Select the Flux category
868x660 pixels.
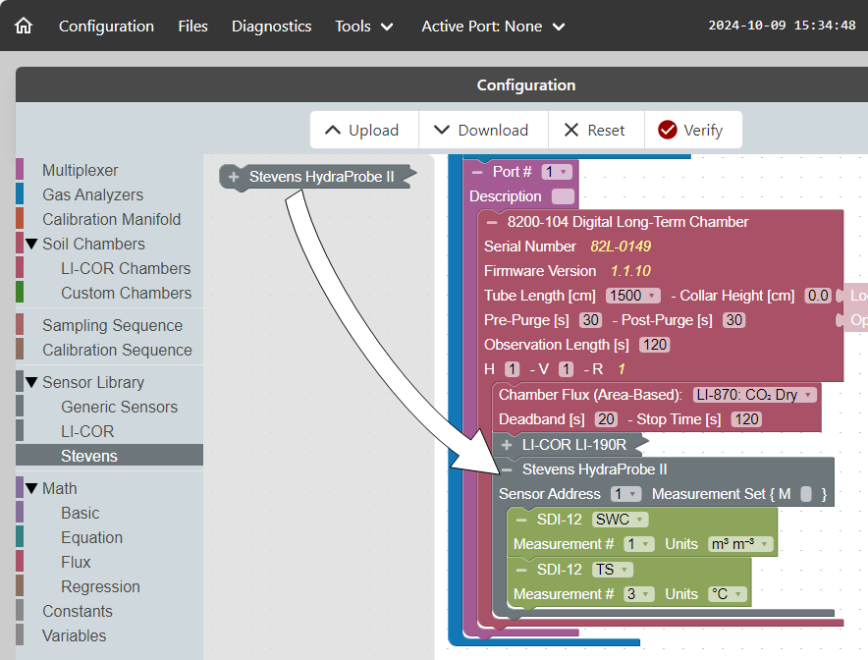110,562
